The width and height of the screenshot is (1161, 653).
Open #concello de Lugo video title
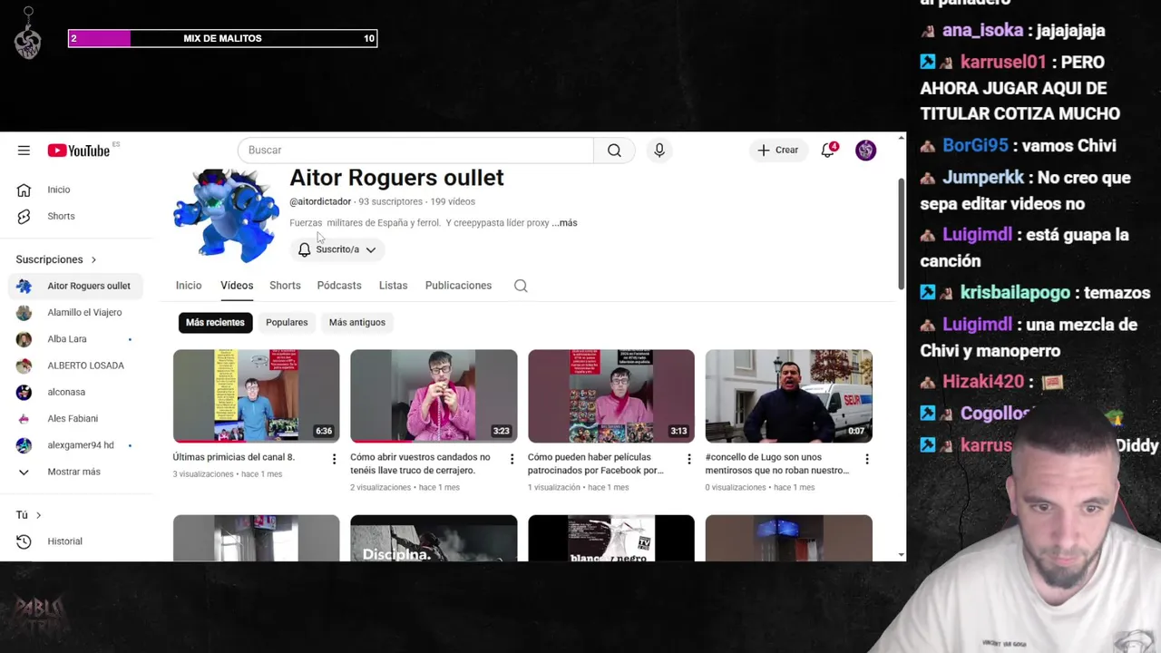(x=777, y=463)
